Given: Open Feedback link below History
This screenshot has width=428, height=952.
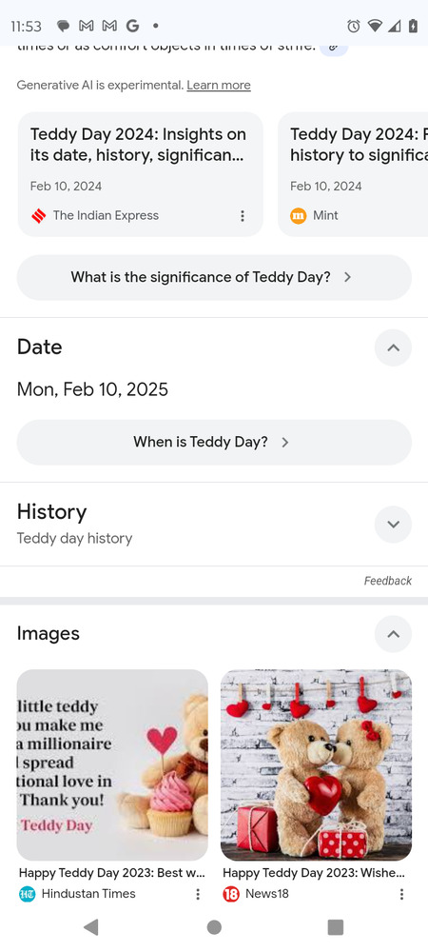Looking at the screenshot, I should 387,581.
